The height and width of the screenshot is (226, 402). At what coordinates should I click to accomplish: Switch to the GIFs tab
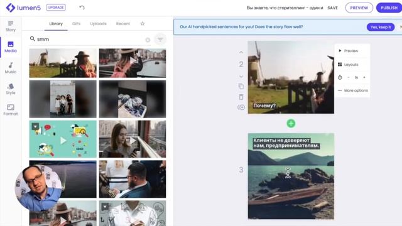tap(77, 24)
